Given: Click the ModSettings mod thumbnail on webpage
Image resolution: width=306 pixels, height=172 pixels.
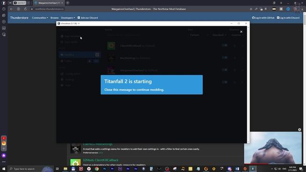Looking at the screenshot, I should (76, 149).
